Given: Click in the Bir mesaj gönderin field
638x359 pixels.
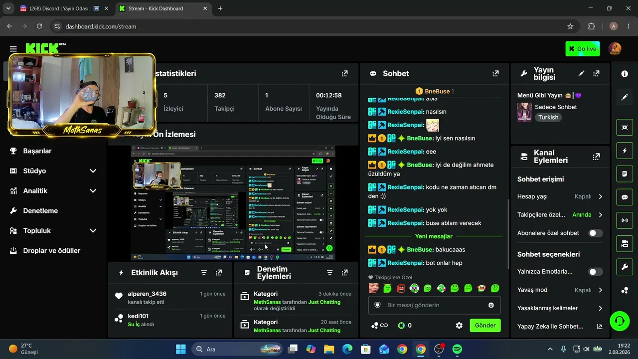Looking at the screenshot, I should point(434,305).
